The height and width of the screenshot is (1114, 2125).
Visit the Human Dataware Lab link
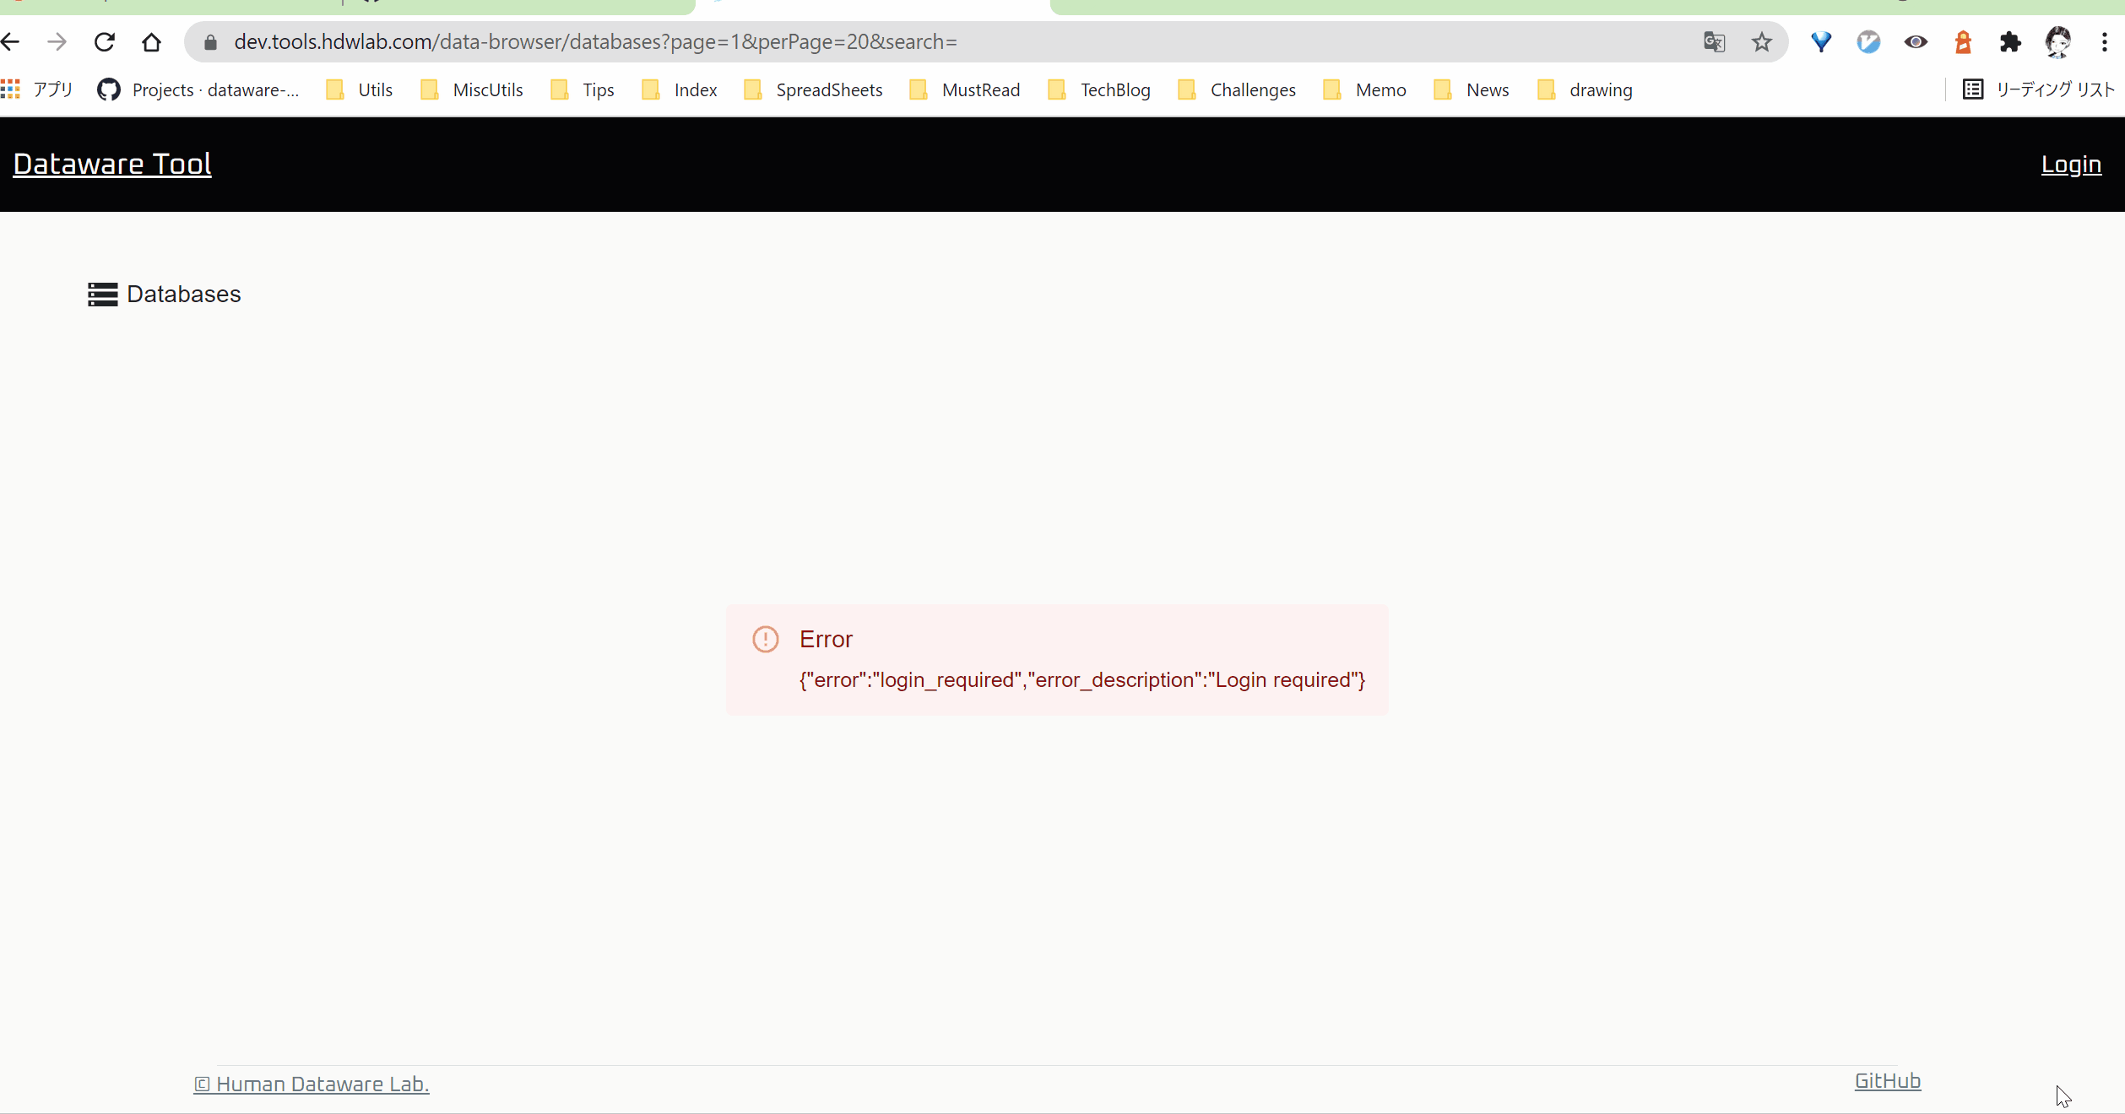pos(311,1084)
